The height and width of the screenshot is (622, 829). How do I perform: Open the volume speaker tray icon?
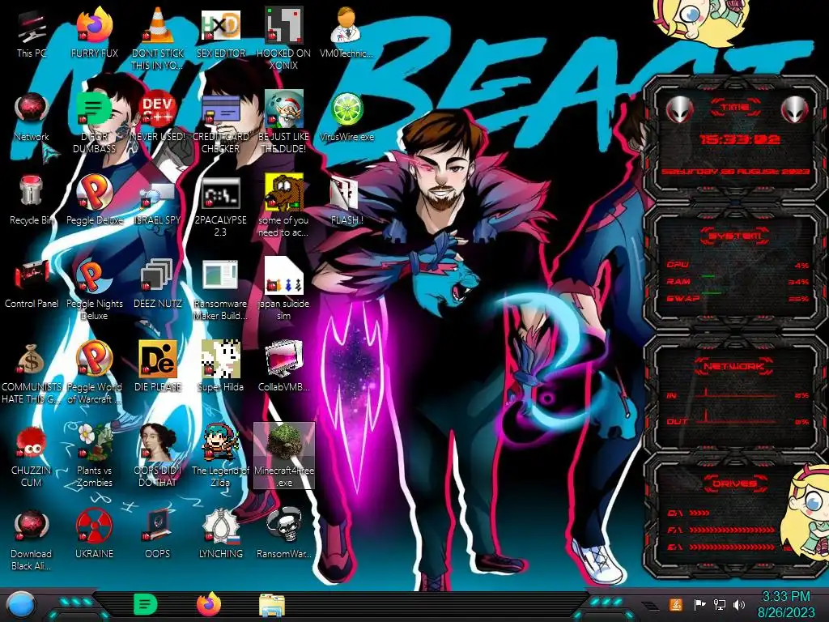739,604
